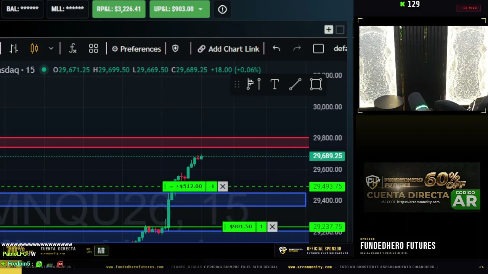Select the rectangle drawing tool

(316, 84)
